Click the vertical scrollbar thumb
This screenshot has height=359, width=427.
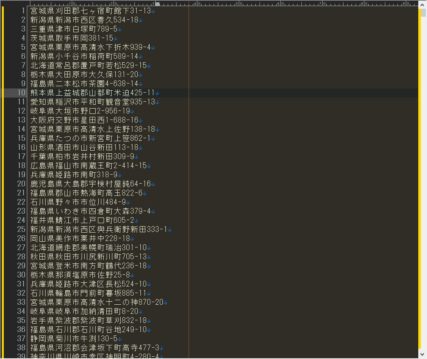(423, 13)
